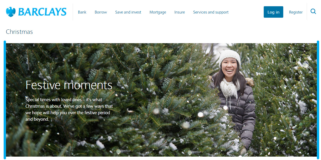Open Services and support menu

211,12
